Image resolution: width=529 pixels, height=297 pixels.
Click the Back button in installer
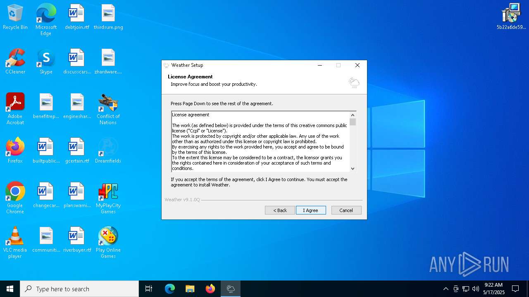(x=280, y=210)
